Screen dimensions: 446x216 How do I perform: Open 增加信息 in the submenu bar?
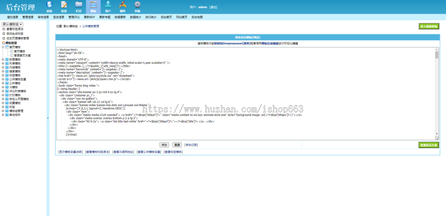(x=13, y=17)
